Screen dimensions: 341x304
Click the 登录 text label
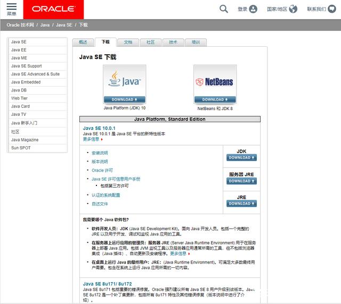coord(242,9)
